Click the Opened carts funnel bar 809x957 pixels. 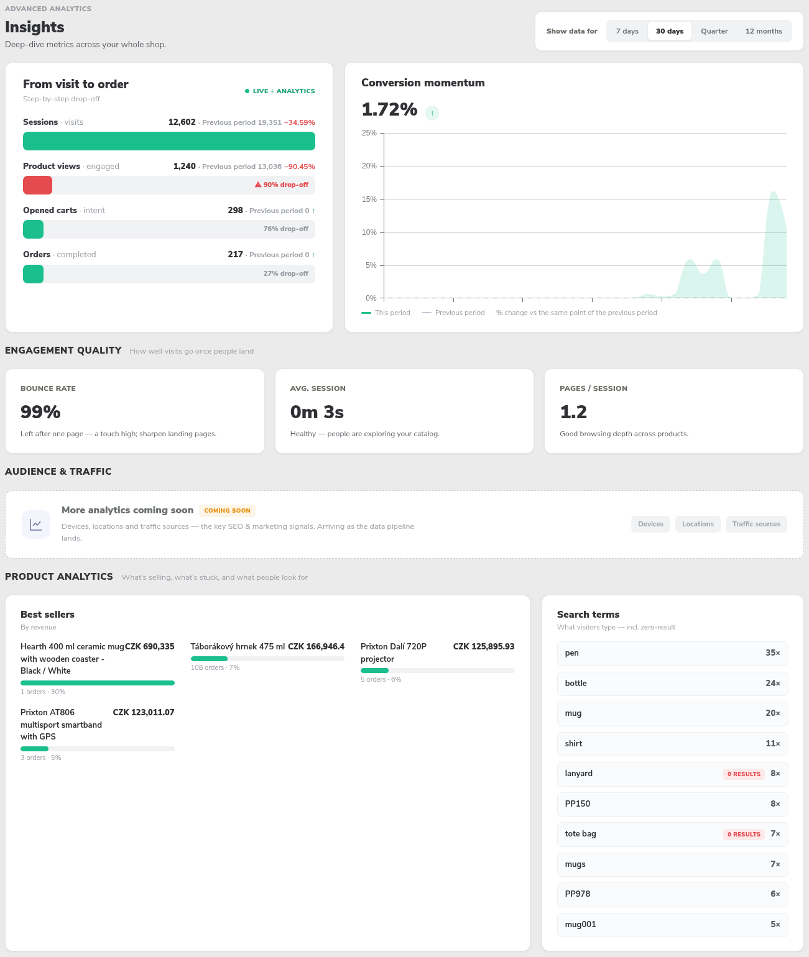click(x=33, y=229)
